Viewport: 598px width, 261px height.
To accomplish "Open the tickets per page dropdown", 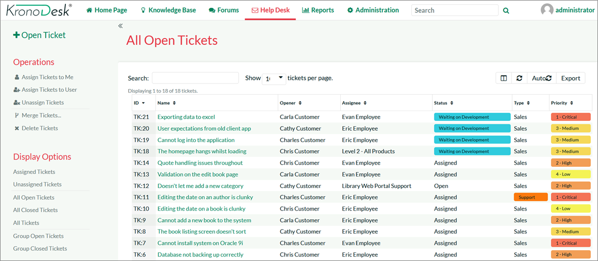I will 274,78.
